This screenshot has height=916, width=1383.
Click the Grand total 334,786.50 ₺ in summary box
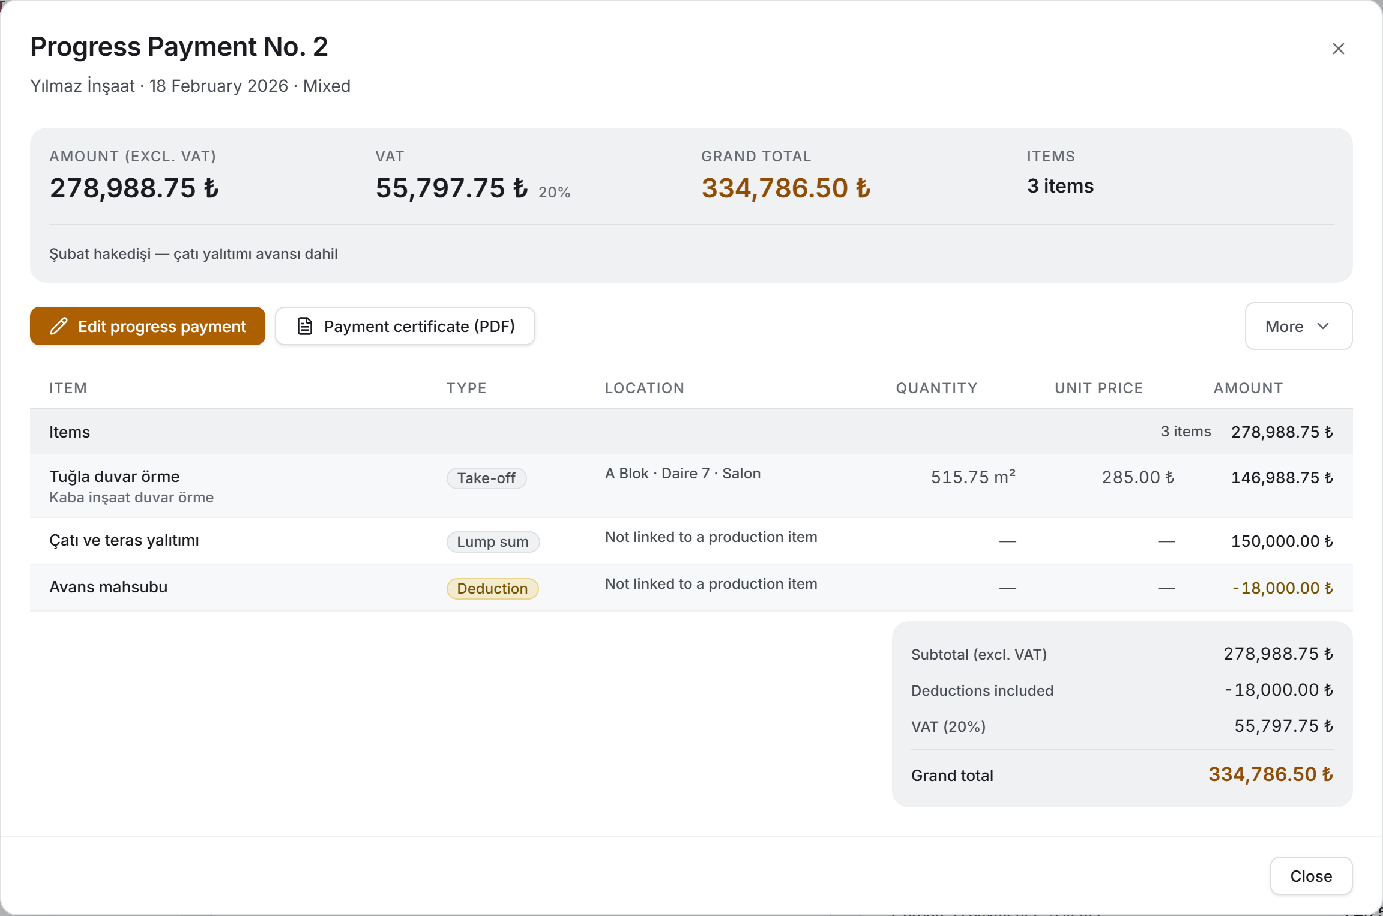[x=1271, y=774]
